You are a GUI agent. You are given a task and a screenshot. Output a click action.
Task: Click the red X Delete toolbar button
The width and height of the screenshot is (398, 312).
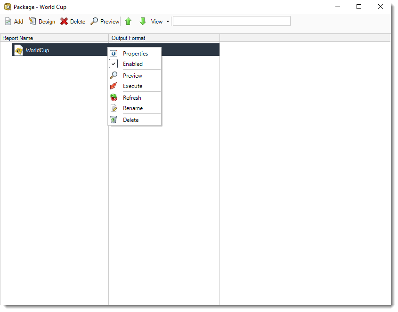click(73, 22)
